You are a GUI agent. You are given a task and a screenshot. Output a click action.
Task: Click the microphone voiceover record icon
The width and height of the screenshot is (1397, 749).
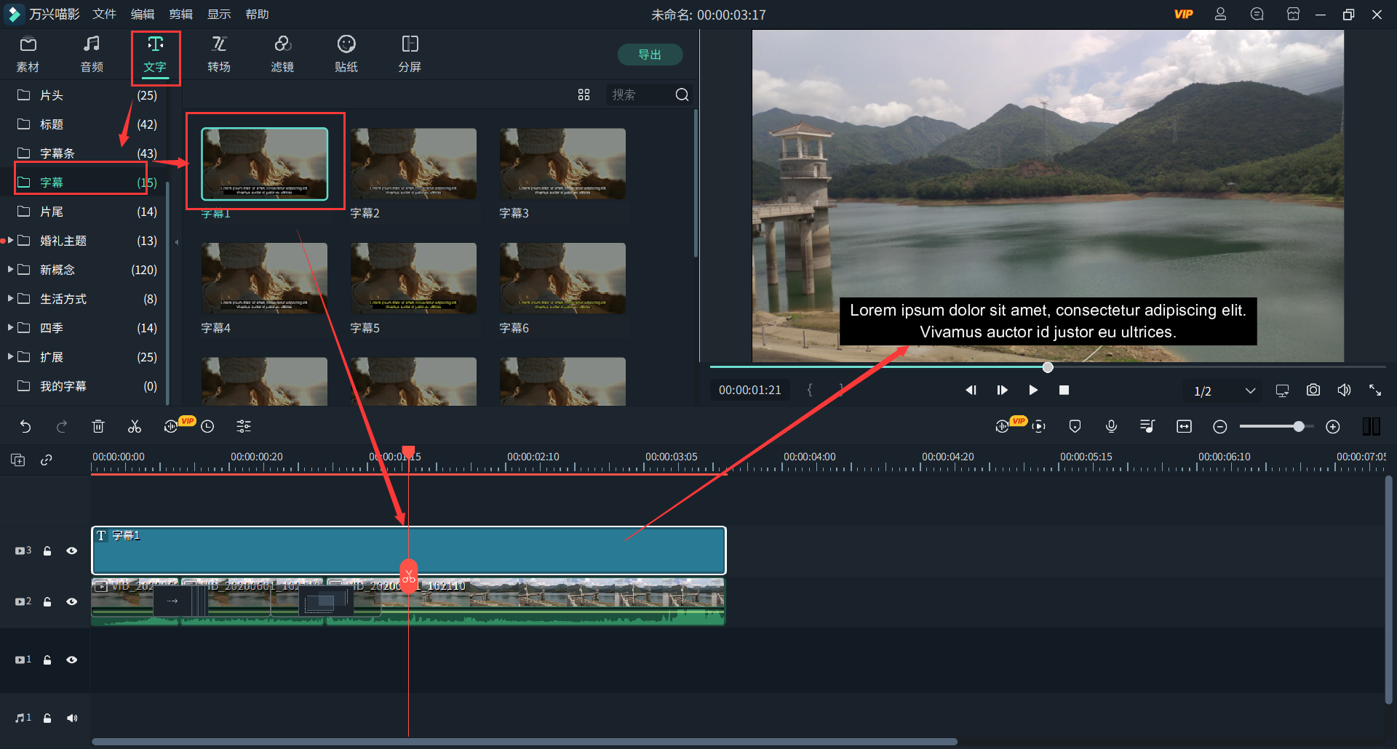point(1111,427)
